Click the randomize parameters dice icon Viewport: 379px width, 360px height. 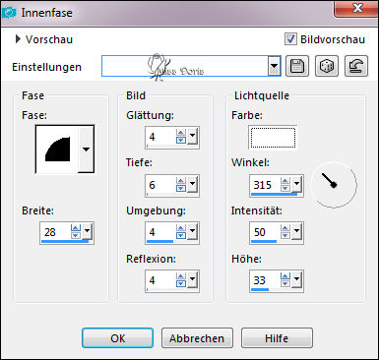click(x=327, y=66)
